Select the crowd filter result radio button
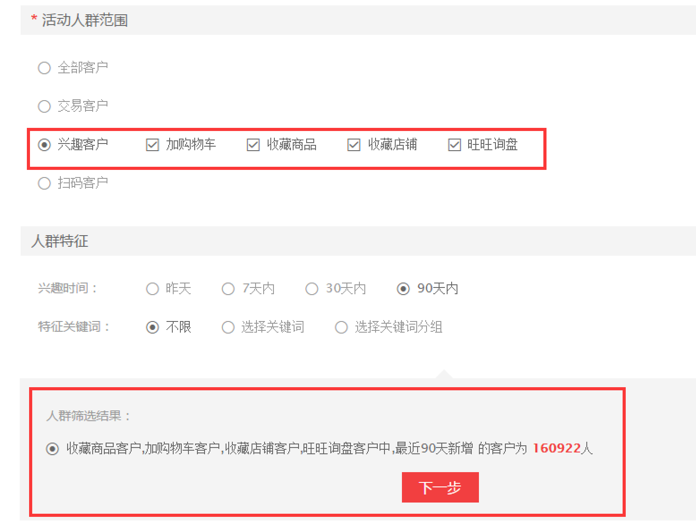The width and height of the screenshot is (696, 524). (x=52, y=448)
